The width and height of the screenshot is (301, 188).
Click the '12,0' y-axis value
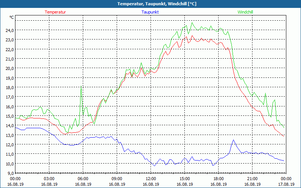click(x=10, y=144)
